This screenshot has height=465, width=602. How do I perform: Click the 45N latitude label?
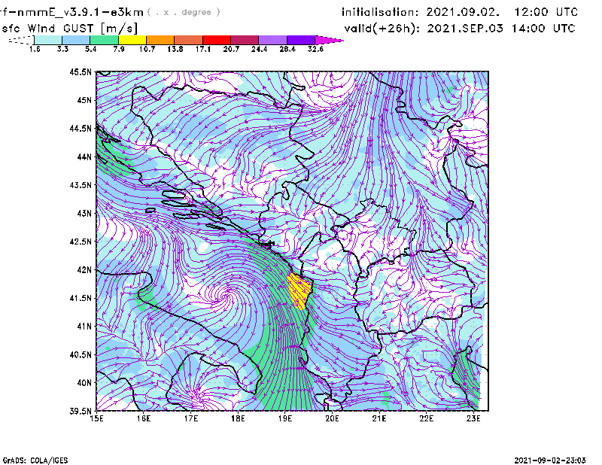point(84,100)
